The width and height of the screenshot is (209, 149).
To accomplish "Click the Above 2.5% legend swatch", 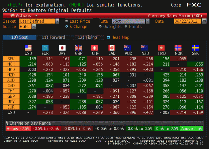I will click(192, 128).
